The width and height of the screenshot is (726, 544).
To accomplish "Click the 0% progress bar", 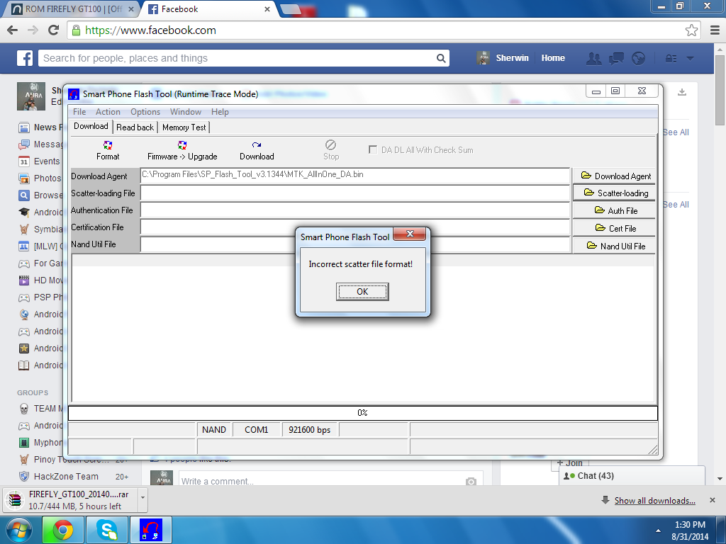I will 362,413.
